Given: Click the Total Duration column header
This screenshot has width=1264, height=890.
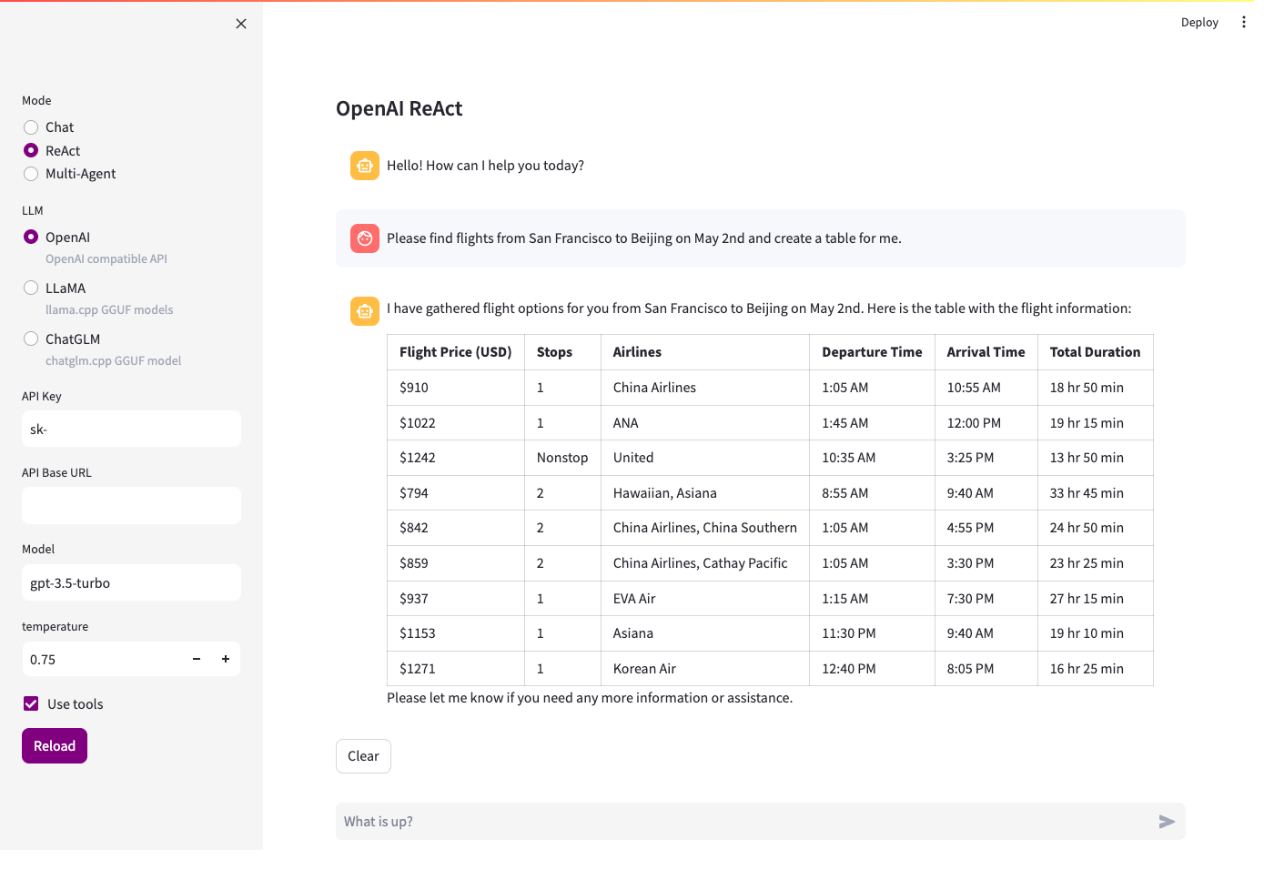Looking at the screenshot, I should tap(1096, 352).
